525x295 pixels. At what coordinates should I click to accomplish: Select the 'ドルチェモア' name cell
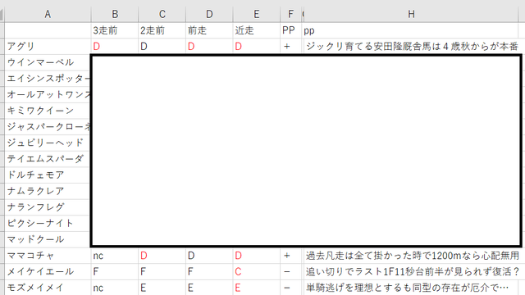(48, 175)
